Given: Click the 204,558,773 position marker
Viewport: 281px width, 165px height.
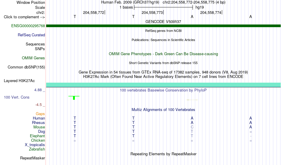Looking at the screenshot, I should [x=152, y=12].
